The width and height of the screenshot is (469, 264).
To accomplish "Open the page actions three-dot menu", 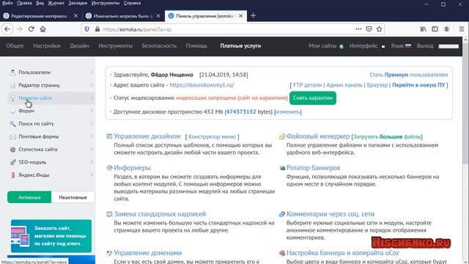I will pyautogui.click(x=358, y=29).
